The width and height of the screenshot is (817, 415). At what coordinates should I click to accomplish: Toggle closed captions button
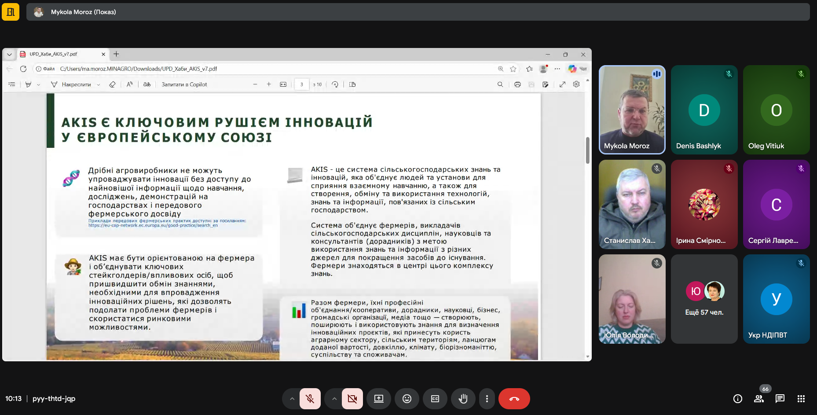[435, 399]
